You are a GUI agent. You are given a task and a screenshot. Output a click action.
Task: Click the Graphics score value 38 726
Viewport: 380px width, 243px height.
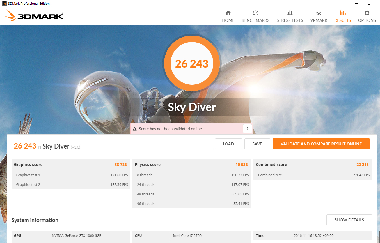click(121, 165)
